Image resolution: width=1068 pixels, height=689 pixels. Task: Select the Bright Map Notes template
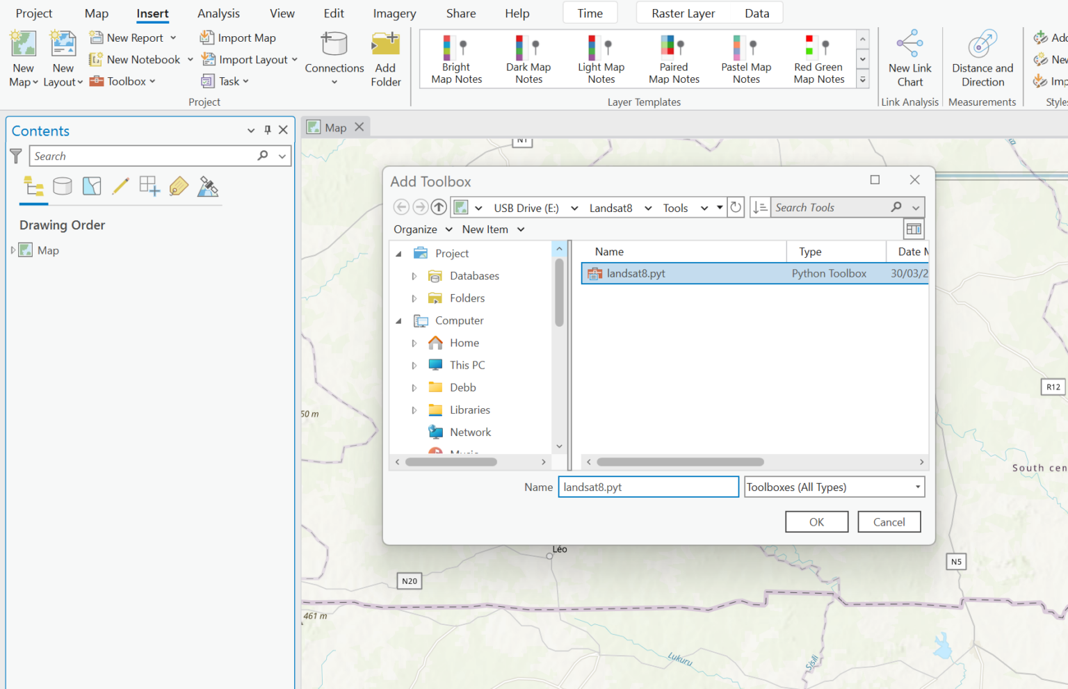455,58
